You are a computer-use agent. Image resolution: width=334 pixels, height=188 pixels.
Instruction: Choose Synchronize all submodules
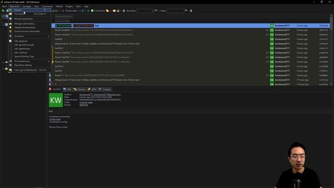pyautogui.click(x=30, y=31)
